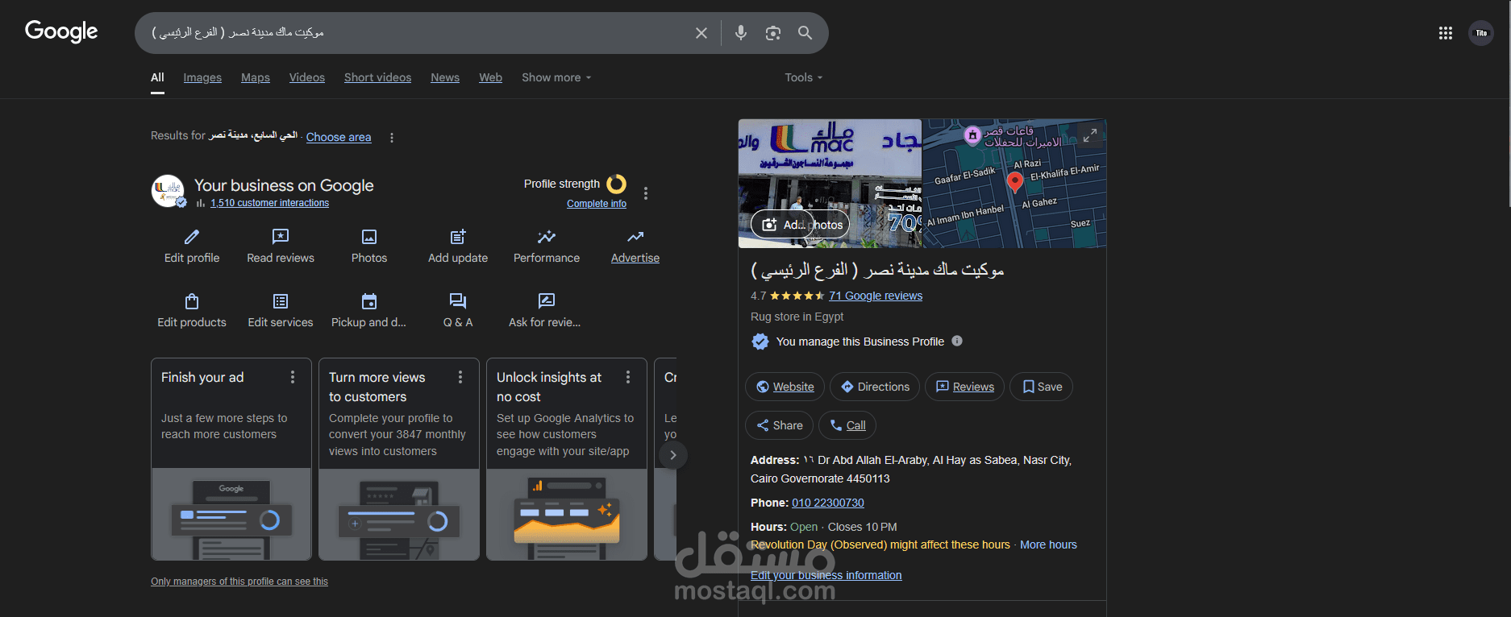The height and width of the screenshot is (617, 1511).
Task: Save the business with Save button
Action: coord(1042,387)
